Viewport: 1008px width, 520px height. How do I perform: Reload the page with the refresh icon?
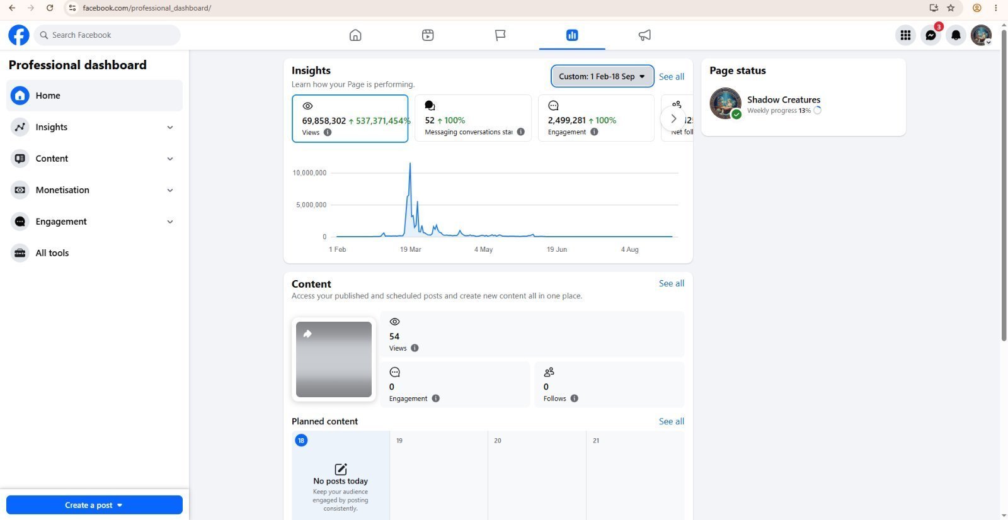50,8
